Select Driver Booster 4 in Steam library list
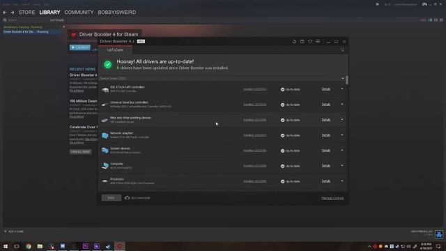 point(32,32)
